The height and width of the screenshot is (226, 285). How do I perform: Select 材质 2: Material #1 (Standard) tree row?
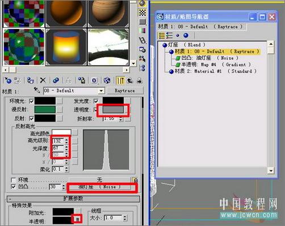(x=213, y=72)
